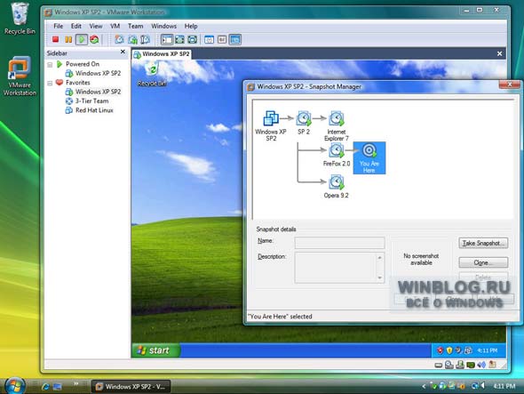The height and width of the screenshot is (394, 524).
Task: Open the Windows menu
Action: [x=163, y=26]
